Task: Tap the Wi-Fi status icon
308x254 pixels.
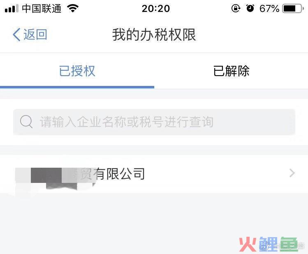Action: pyautogui.click(x=73, y=9)
